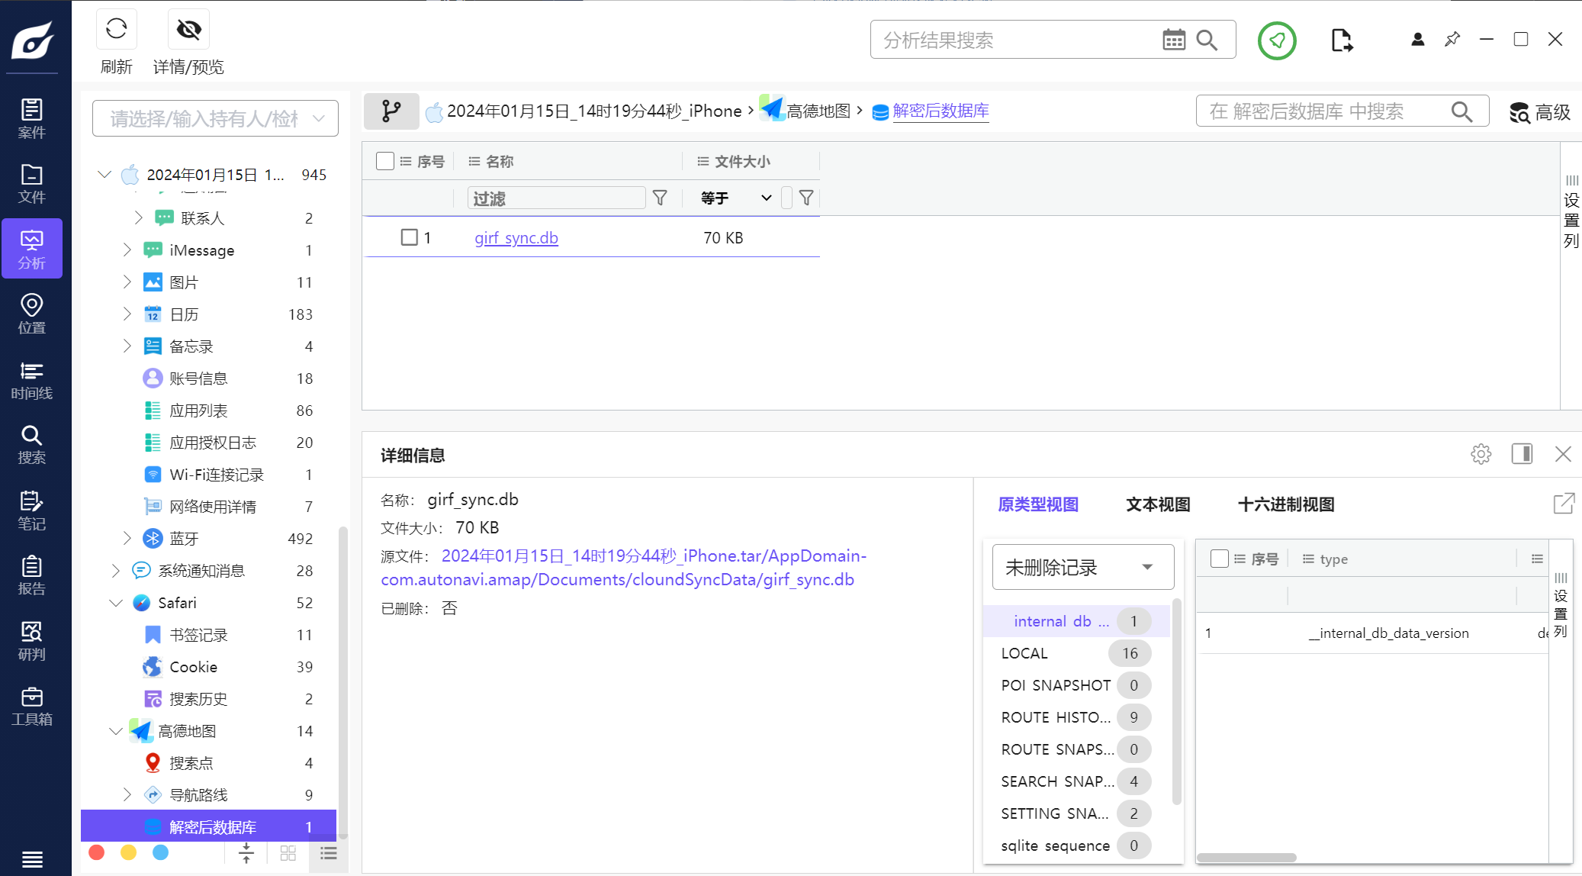Check the girf_sync.db row checkbox
Image resolution: width=1582 pixels, height=876 pixels.
click(x=410, y=237)
